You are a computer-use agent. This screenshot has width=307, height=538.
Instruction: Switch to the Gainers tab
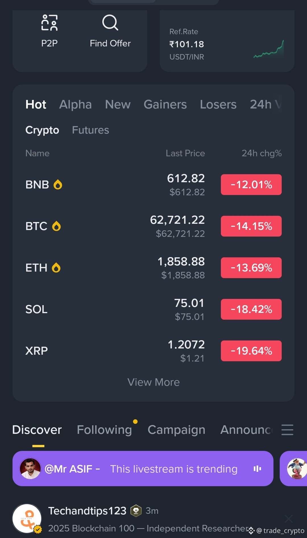click(165, 104)
